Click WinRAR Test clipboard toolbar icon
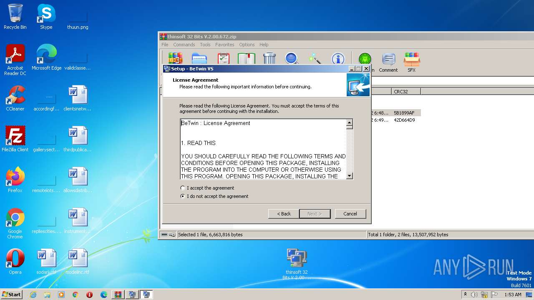The image size is (534, 300). pyautogui.click(x=224, y=58)
